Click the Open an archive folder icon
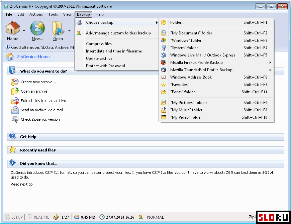This screenshot has height=224, width=291. click(x=15, y=91)
